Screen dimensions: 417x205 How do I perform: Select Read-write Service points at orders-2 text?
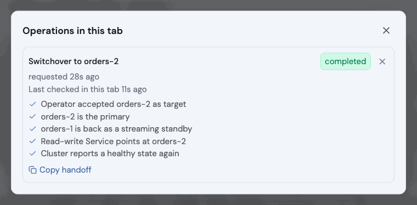coord(113,141)
